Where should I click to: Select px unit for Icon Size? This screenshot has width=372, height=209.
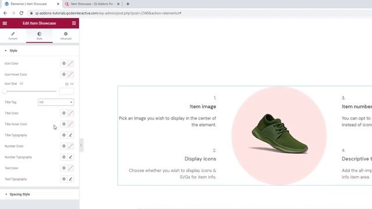[x=67, y=84]
